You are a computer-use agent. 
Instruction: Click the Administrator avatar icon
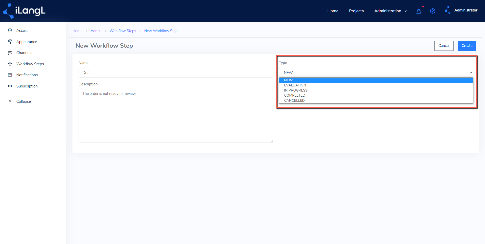point(448,10)
